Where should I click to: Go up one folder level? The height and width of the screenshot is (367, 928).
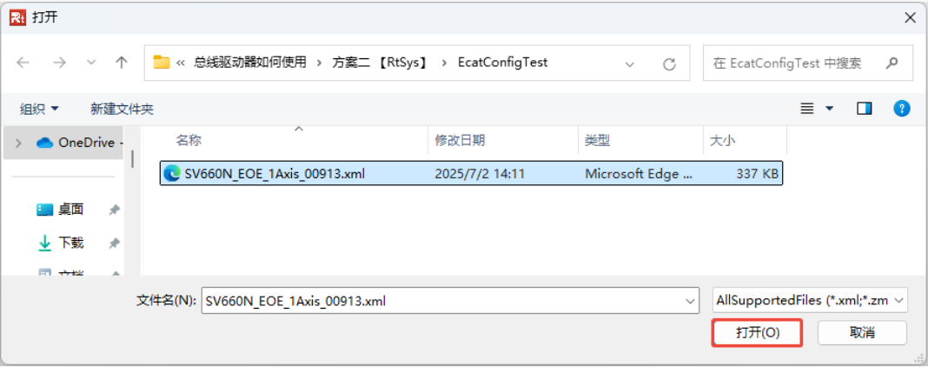click(x=122, y=63)
